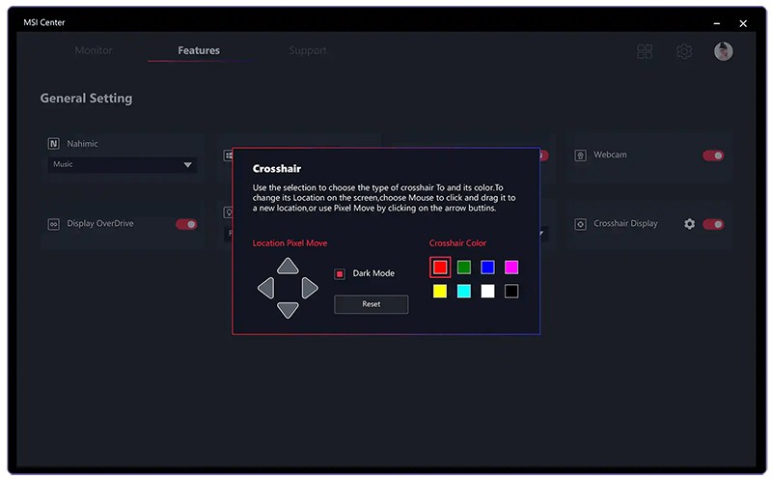Select the yellow crosshair color
The height and width of the screenshot is (479, 772).
coord(440,292)
